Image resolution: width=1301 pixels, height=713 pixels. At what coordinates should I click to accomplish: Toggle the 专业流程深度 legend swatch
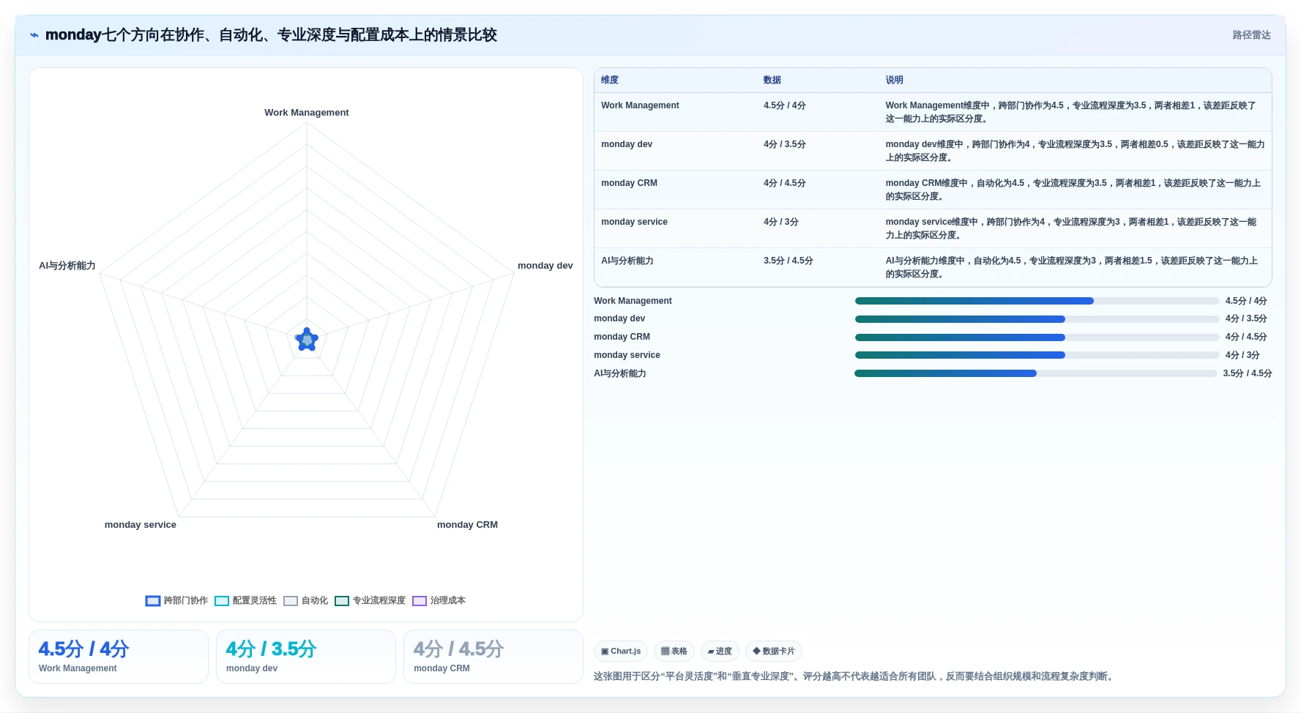coord(342,601)
